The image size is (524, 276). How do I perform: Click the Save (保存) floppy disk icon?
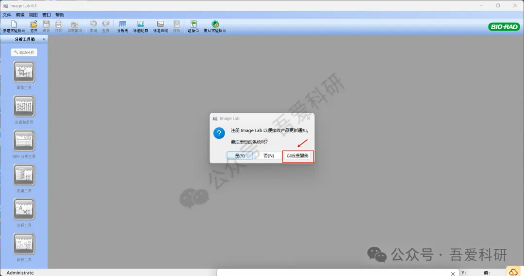(x=47, y=24)
